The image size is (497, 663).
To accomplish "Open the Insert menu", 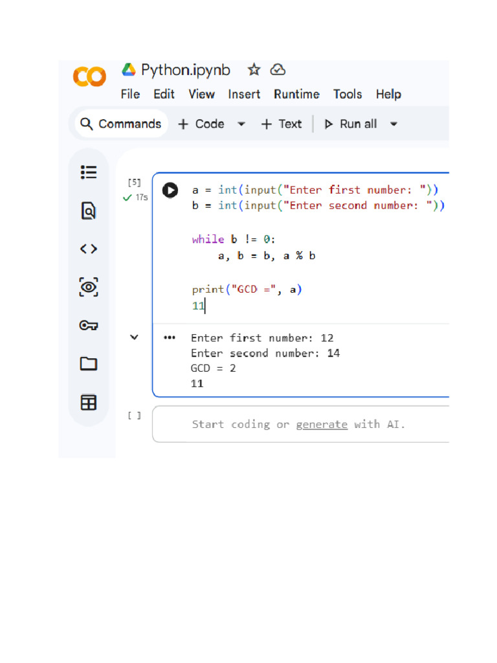I will click(244, 94).
